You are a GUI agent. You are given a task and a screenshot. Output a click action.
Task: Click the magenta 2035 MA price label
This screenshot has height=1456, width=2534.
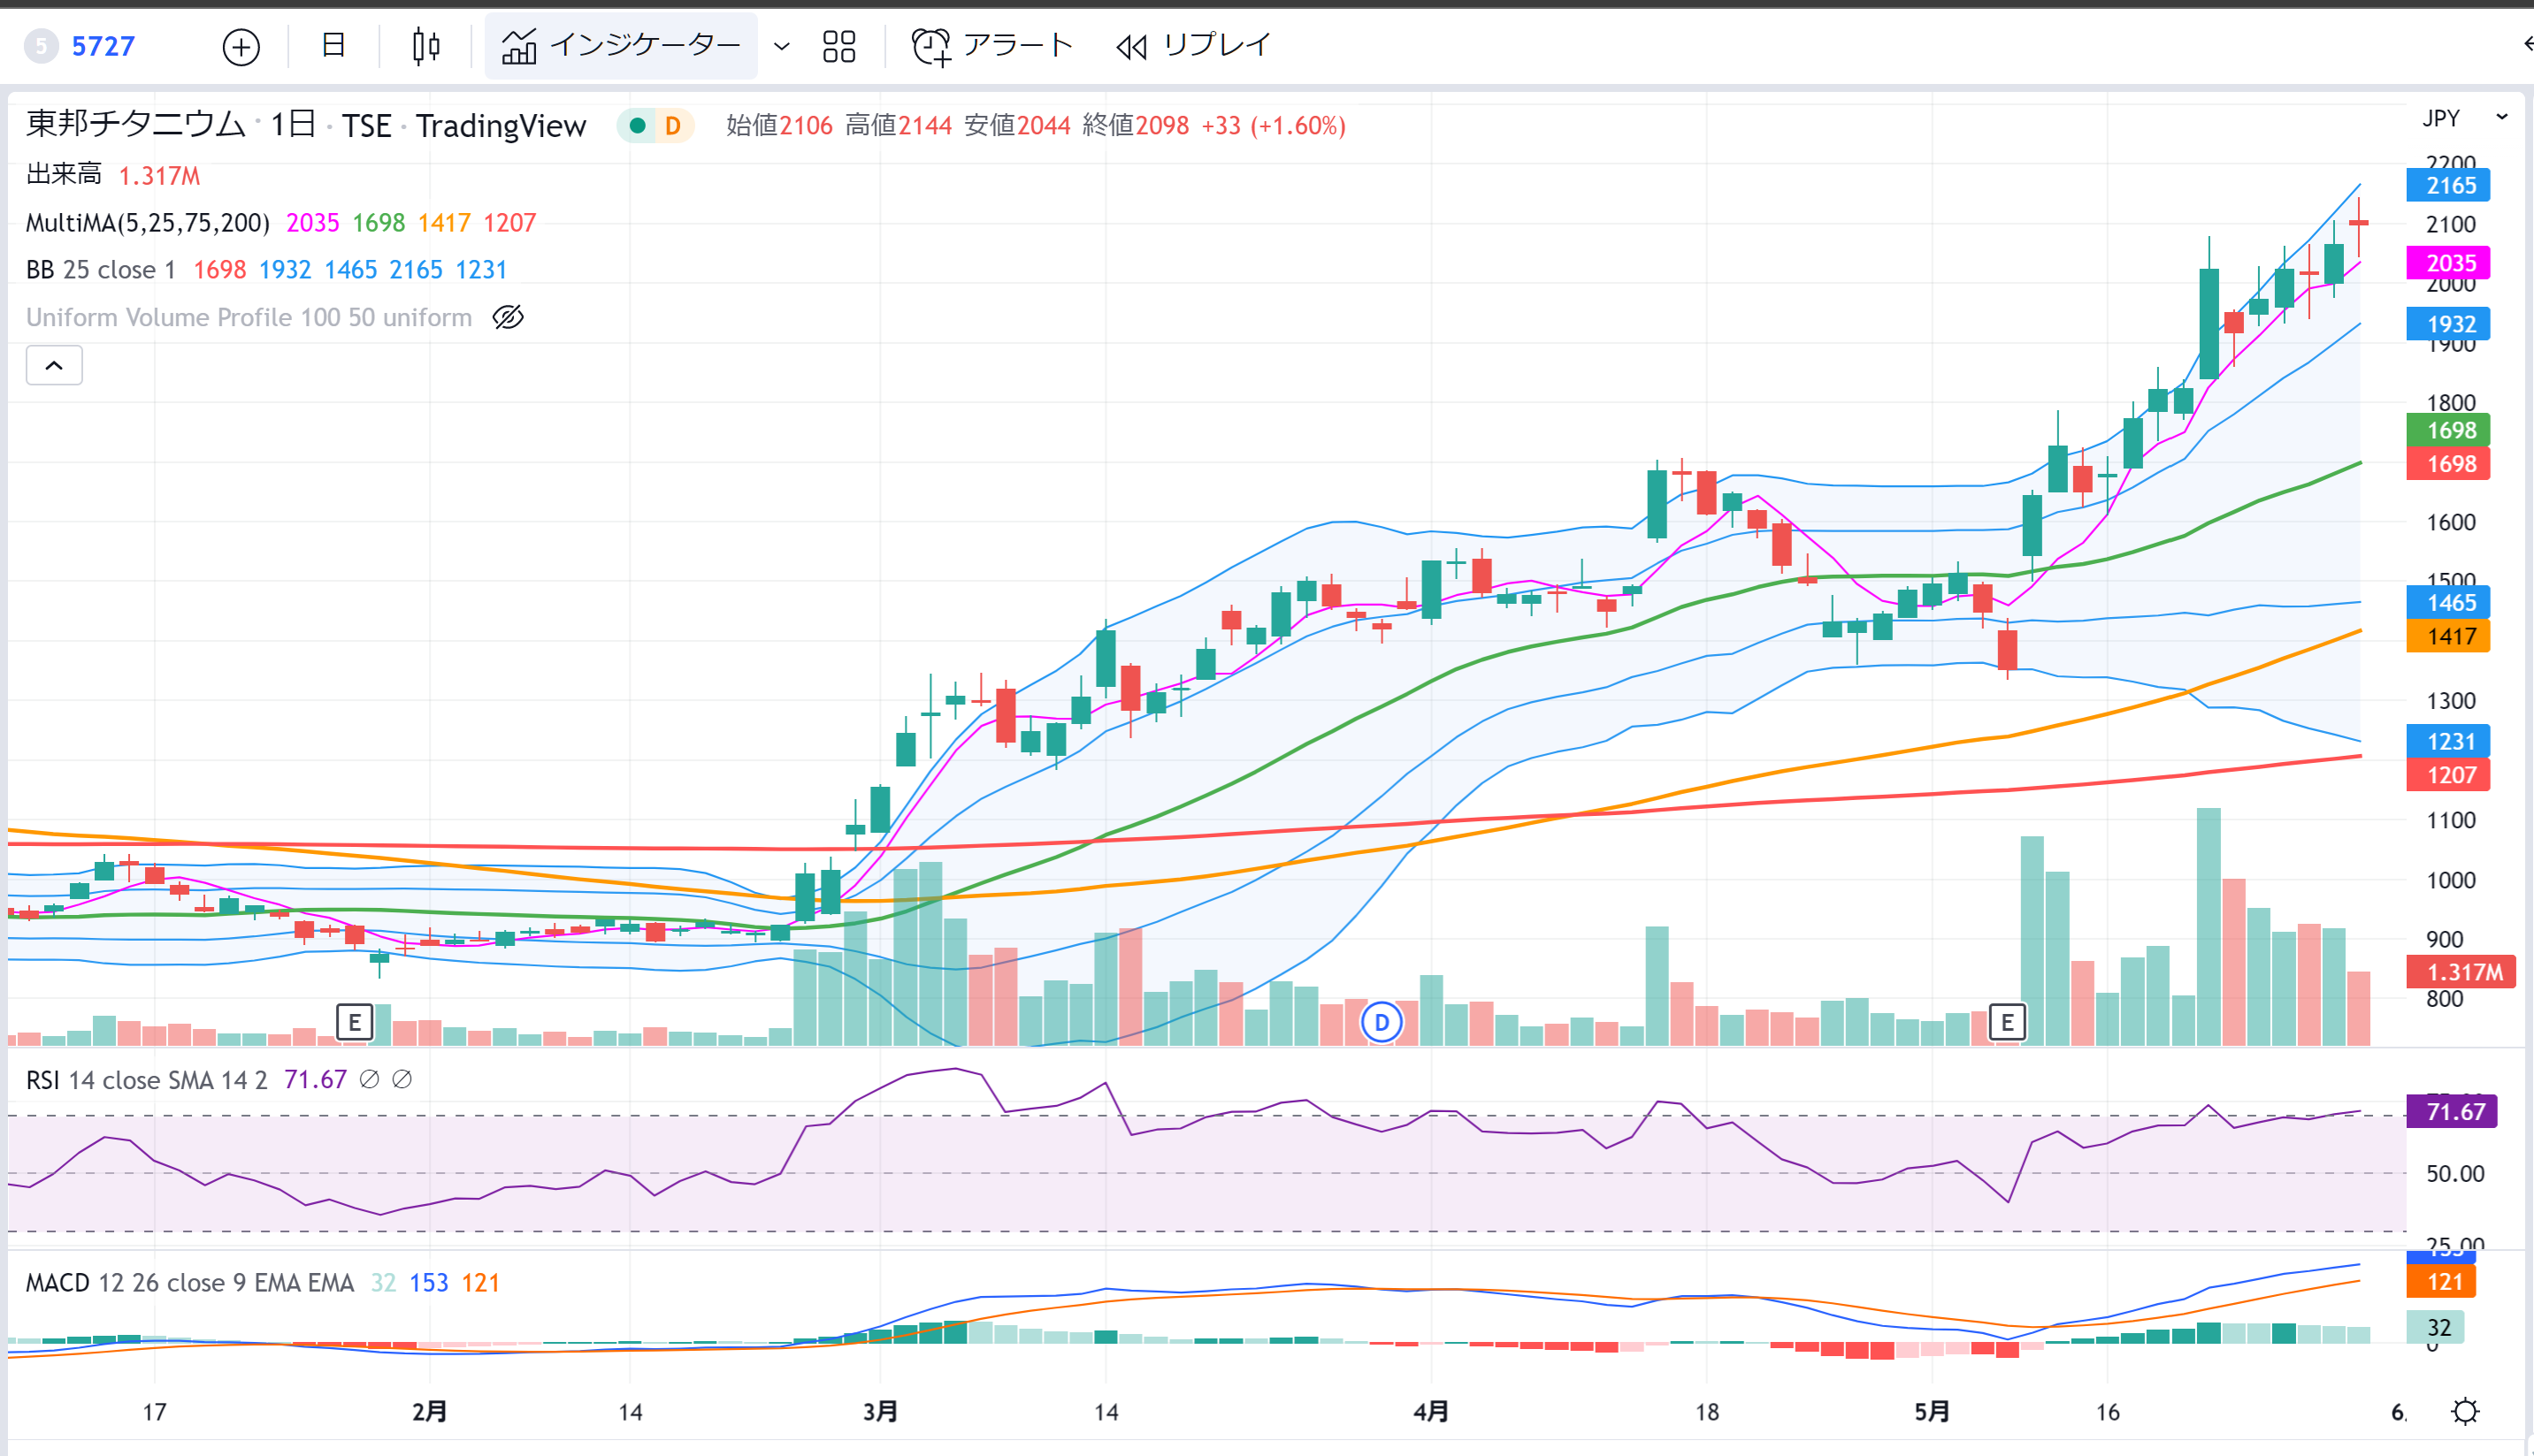pyautogui.click(x=2448, y=263)
